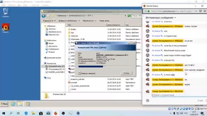
Task: Select the 'uninstall' application file
Action: point(72,82)
